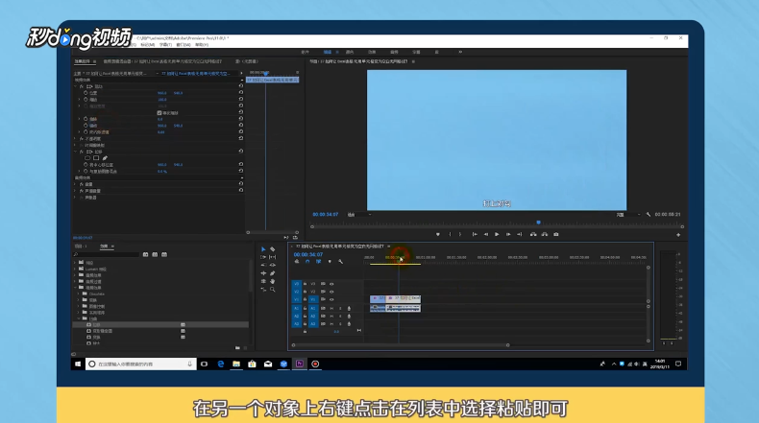Expand the Lumetri presets folder
The width and height of the screenshot is (759, 423).
click(76, 269)
